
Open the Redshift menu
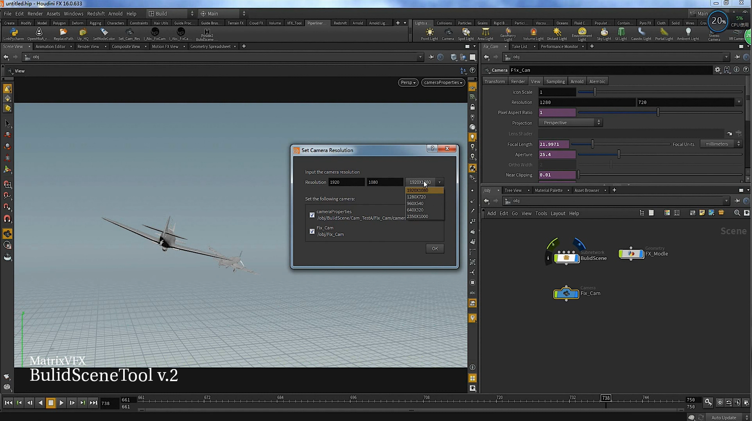click(95, 14)
